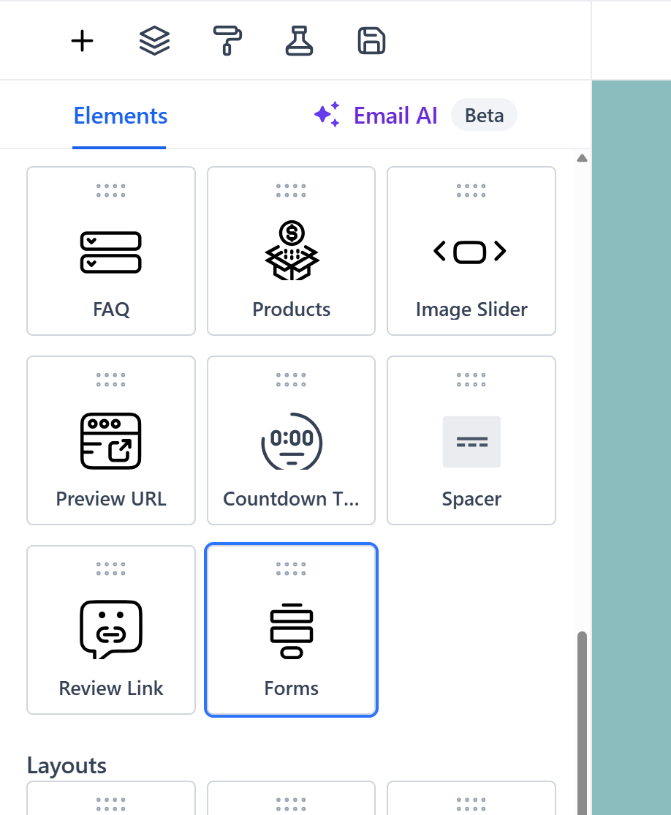Open the layers panel via stacked-layers icon
The height and width of the screenshot is (815, 671).
click(153, 40)
